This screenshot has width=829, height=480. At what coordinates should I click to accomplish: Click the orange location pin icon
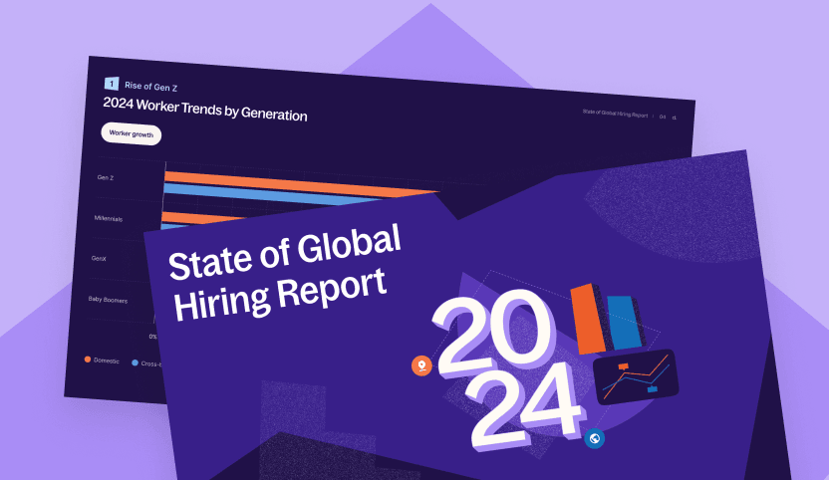click(x=421, y=366)
